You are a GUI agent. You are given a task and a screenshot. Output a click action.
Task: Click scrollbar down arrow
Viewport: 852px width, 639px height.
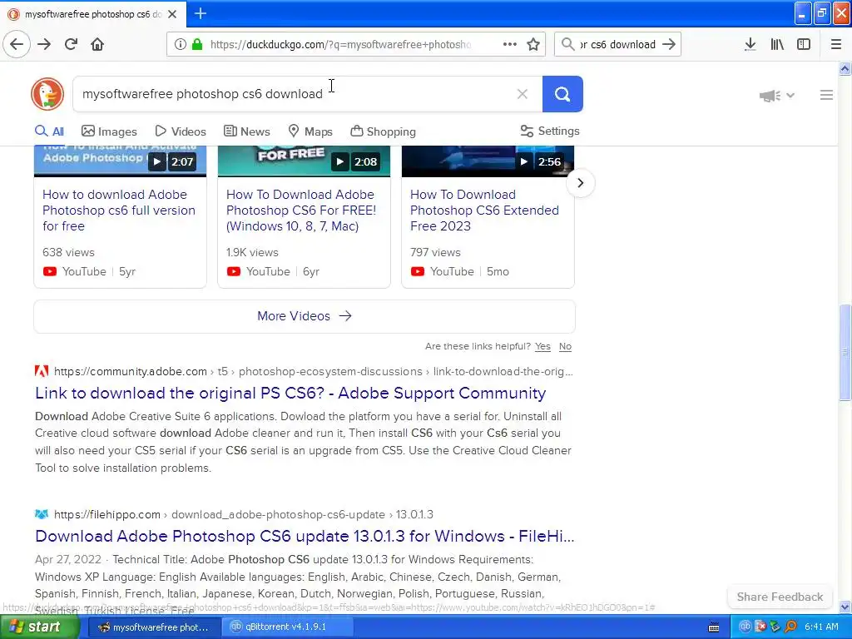(845, 607)
